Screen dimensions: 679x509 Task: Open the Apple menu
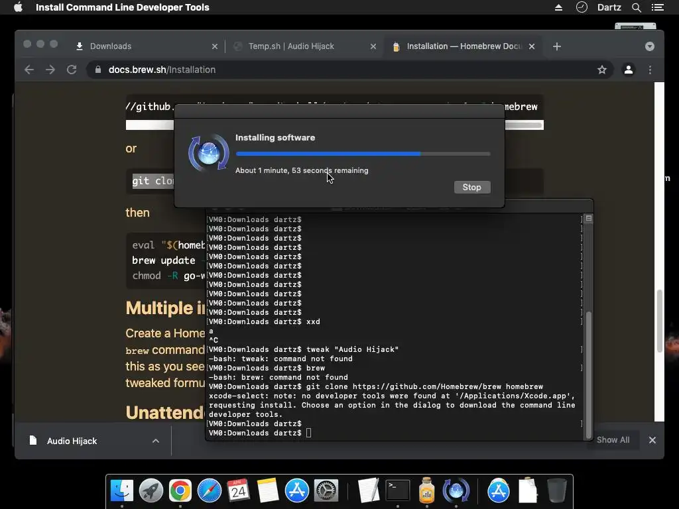coord(18,7)
